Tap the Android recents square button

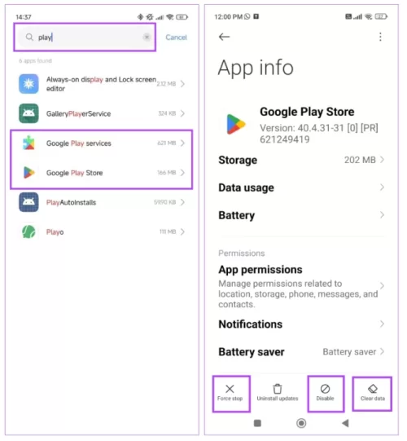[x=257, y=423]
